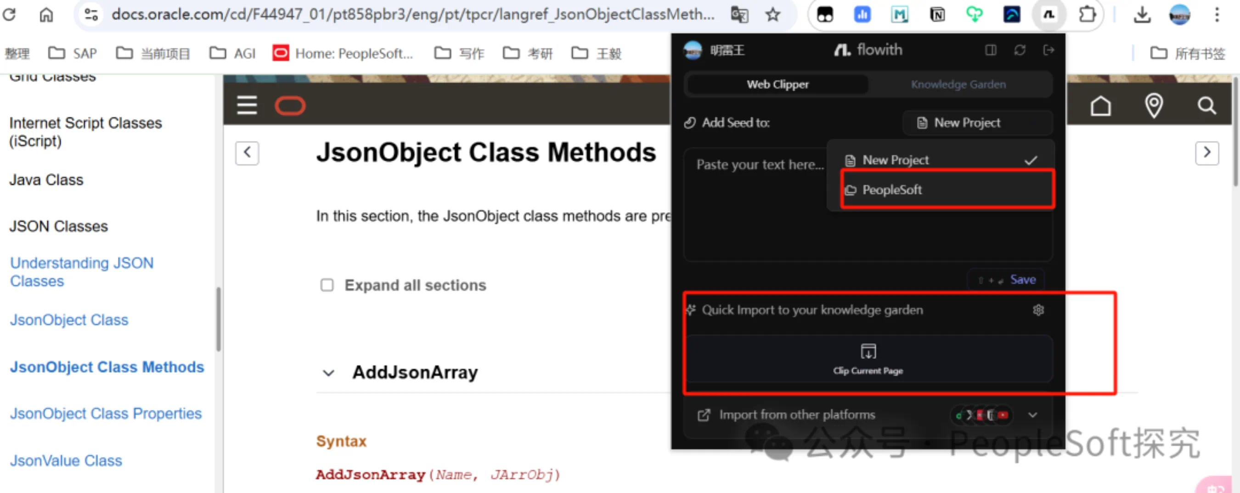The width and height of the screenshot is (1240, 493).
Task: Click the location pin icon in header
Action: pyautogui.click(x=1154, y=105)
